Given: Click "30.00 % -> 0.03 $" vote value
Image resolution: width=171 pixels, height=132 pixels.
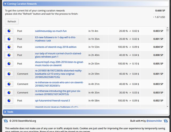Looking at the screenshot, I should click(129, 93).
